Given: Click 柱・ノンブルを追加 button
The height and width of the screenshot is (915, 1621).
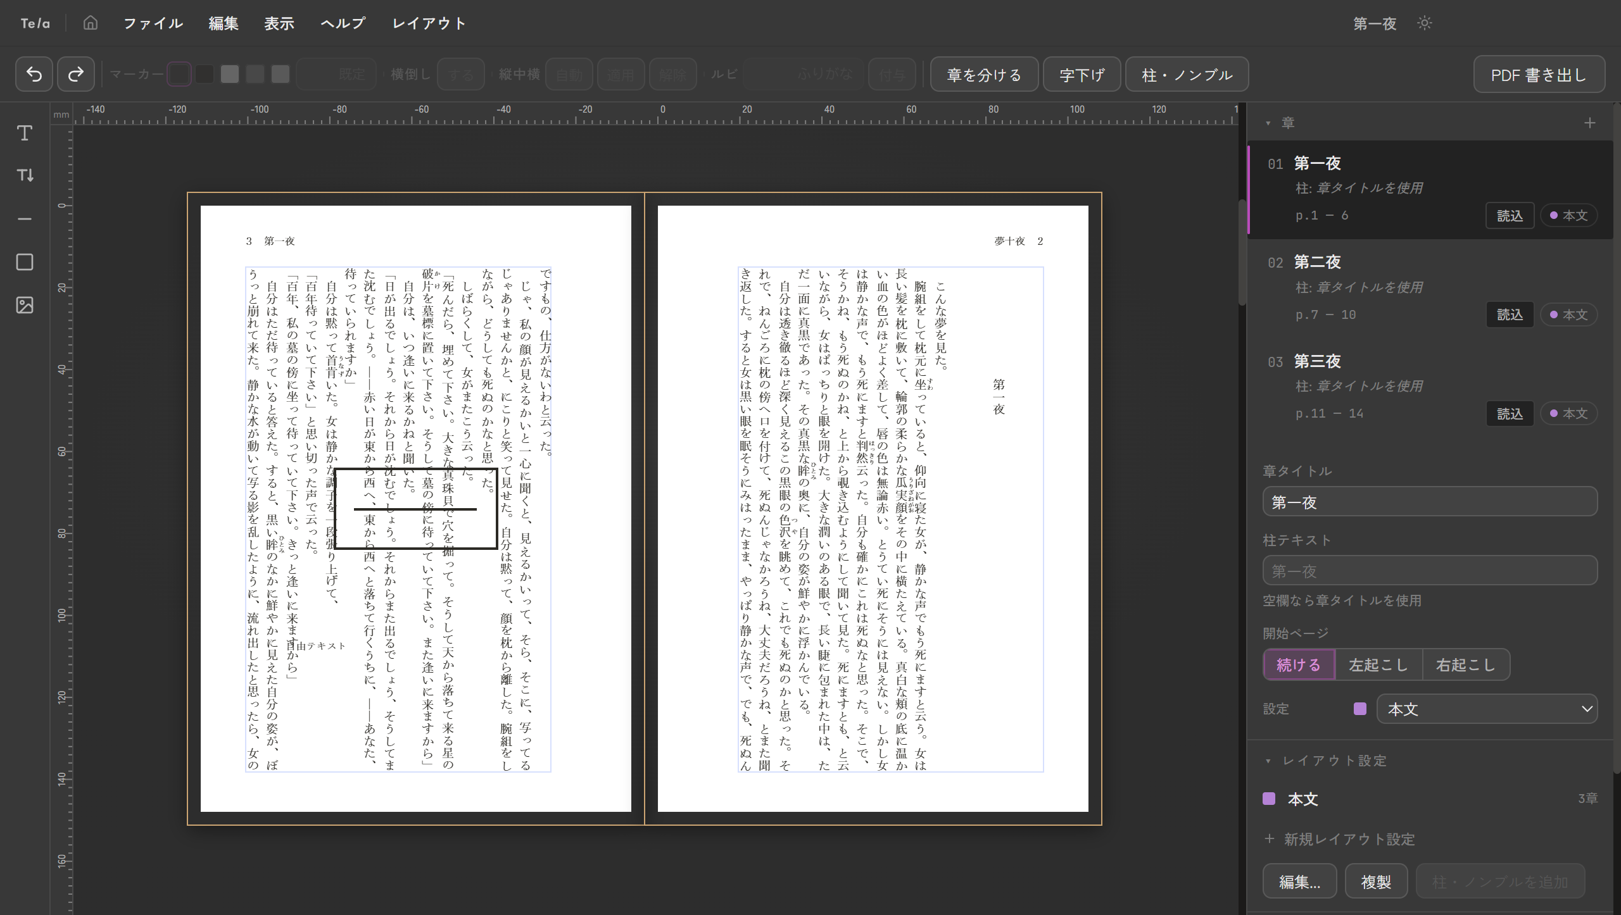Looking at the screenshot, I should coord(1500,881).
